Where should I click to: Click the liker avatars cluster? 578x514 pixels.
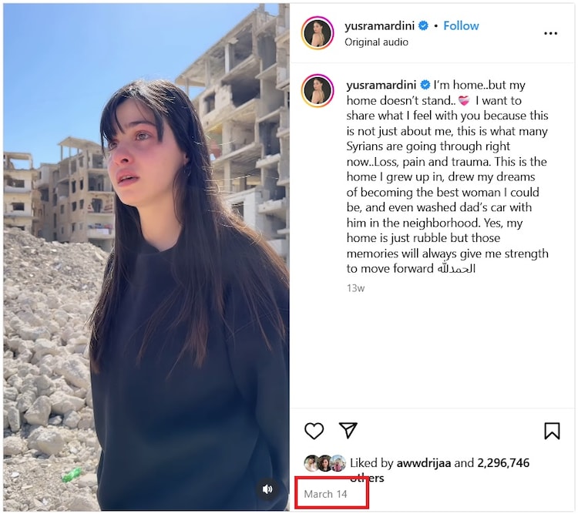point(324,463)
